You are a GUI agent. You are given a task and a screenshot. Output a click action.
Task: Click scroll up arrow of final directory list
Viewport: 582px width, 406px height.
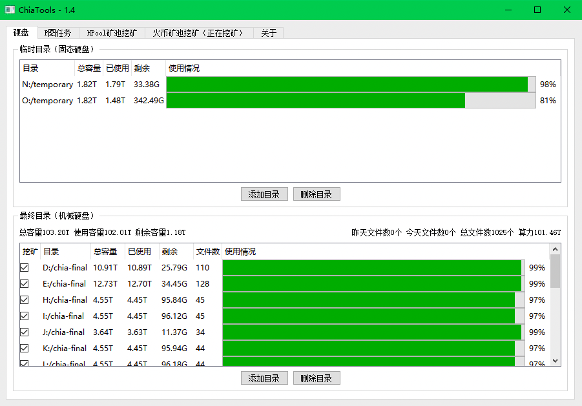coord(555,249)
